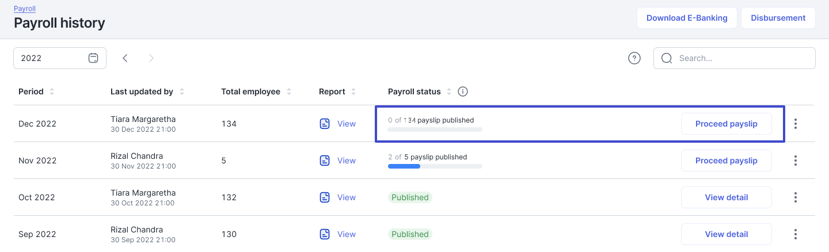Click Download E-Banking button
829x252 pixels.
click(x=687, y=18)
